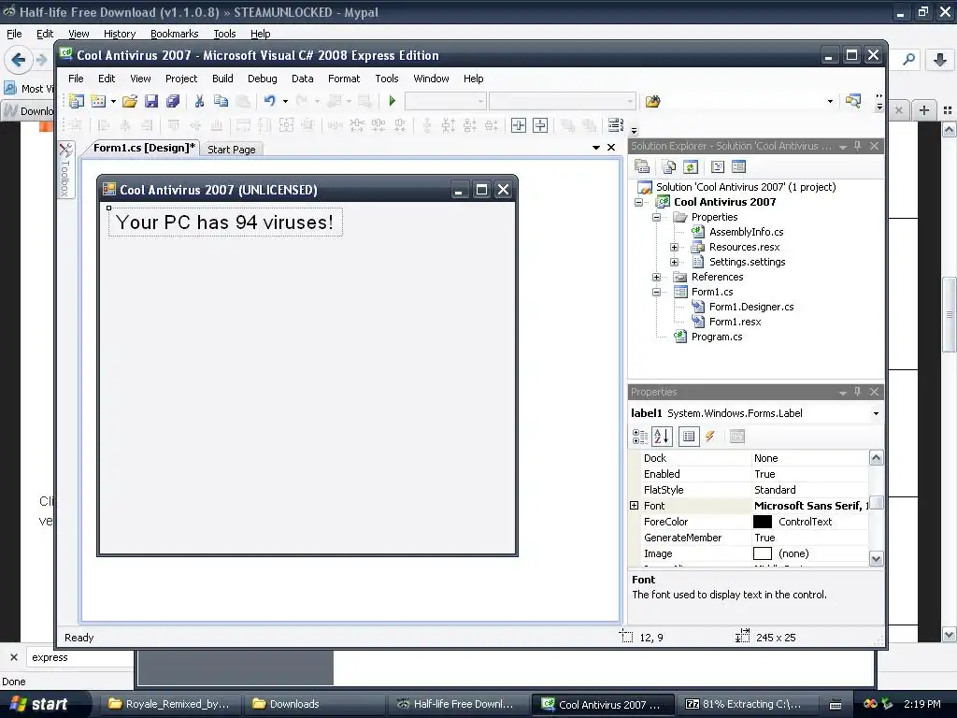Switch Properties grid to Categorized view
The image size is (957, 718).
640,437
